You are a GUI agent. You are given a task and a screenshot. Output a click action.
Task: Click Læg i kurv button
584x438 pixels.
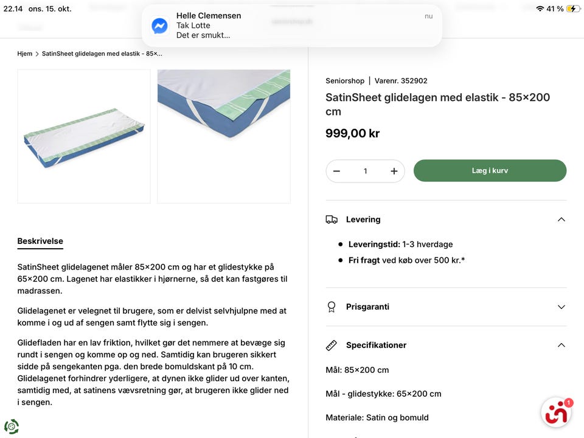click(x=490, y=171)
